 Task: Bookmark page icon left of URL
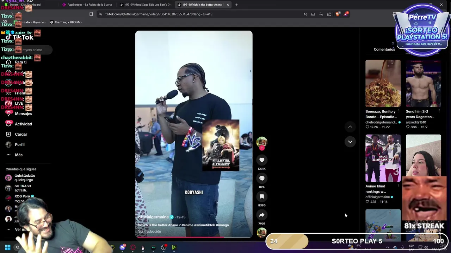coord(91,14)
